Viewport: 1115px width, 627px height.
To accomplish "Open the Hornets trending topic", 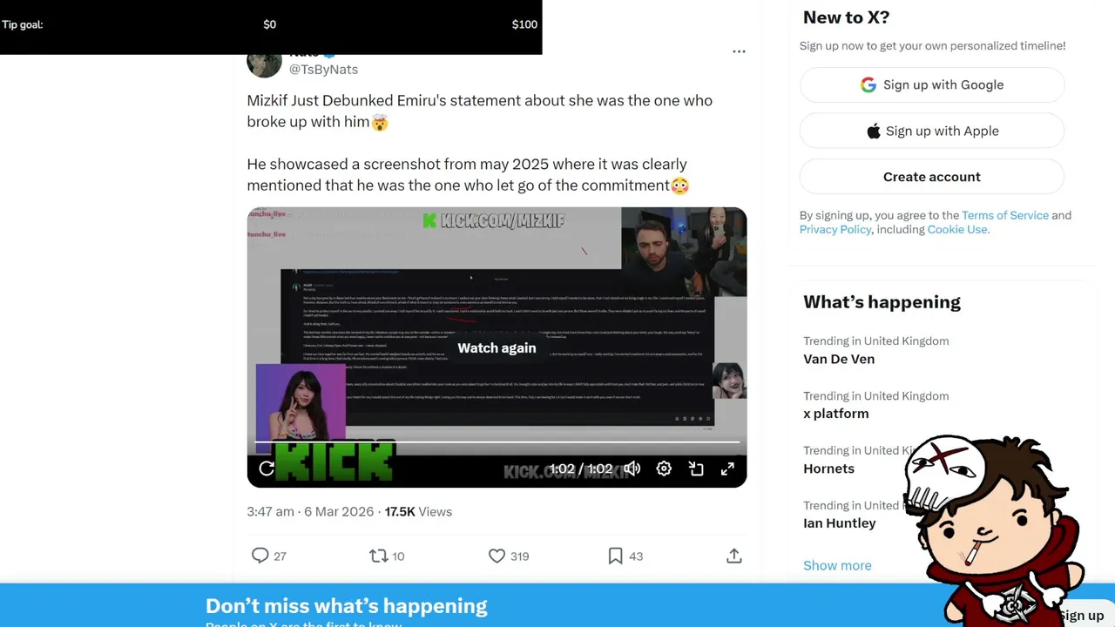I will 828,469.
